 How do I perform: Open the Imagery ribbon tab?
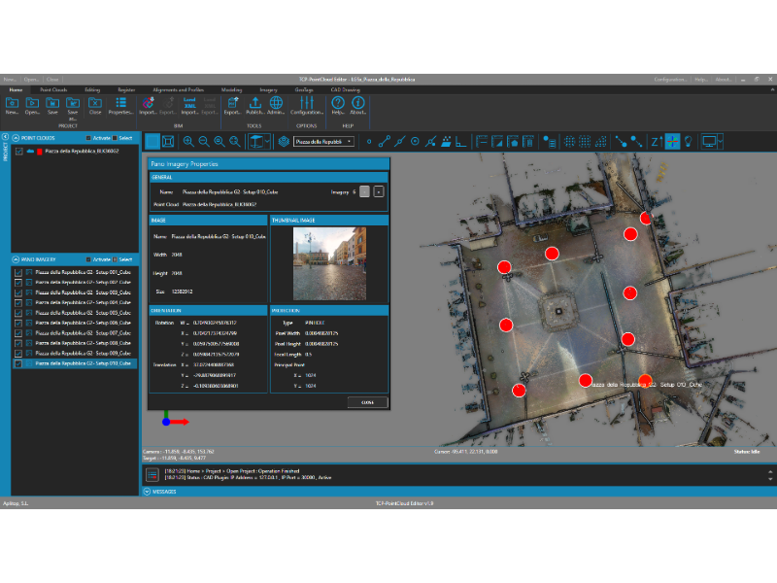[268, 89]
